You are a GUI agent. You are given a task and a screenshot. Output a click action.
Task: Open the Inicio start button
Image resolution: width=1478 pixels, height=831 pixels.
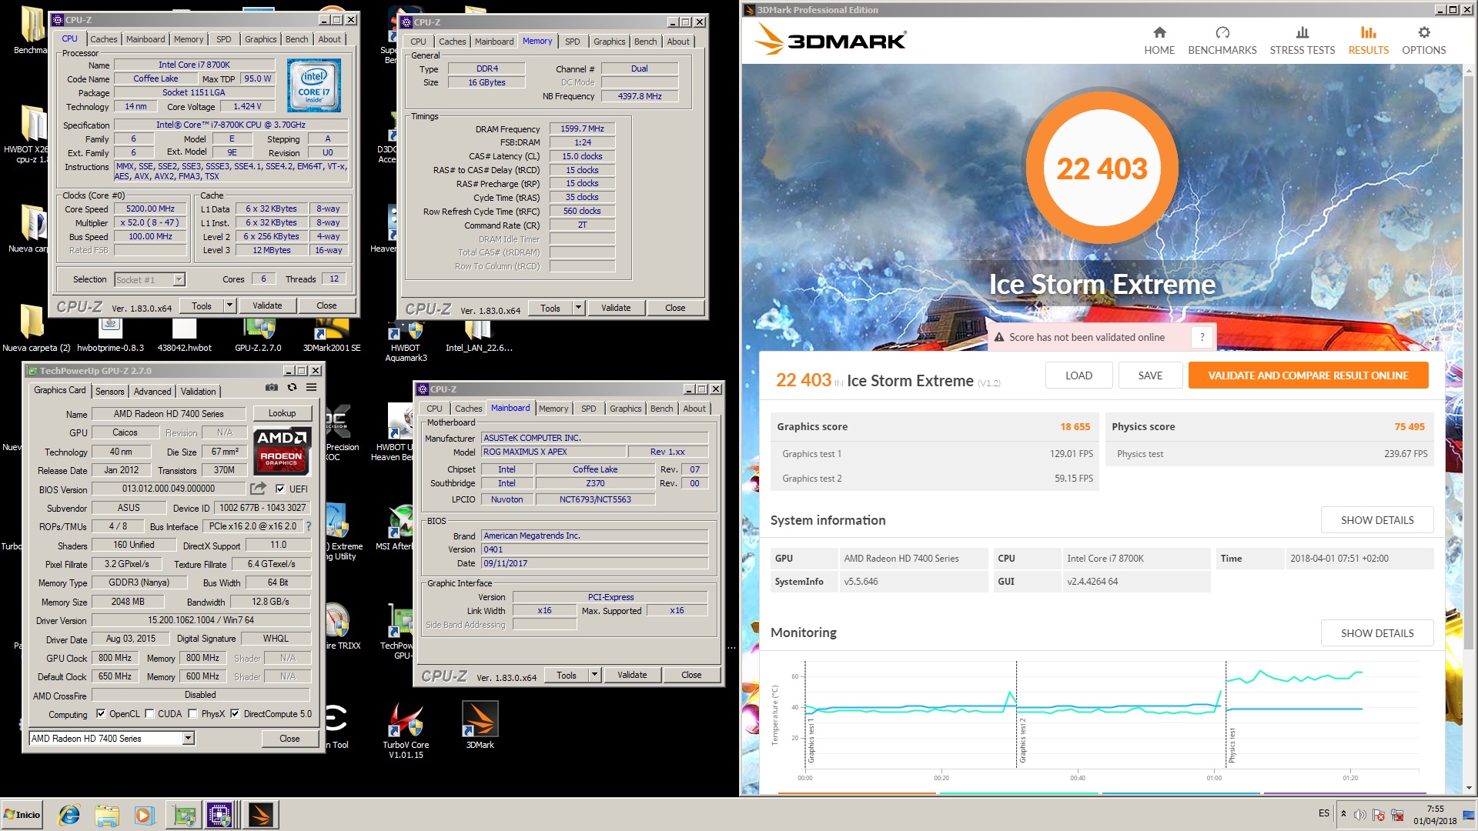point(22,815)
